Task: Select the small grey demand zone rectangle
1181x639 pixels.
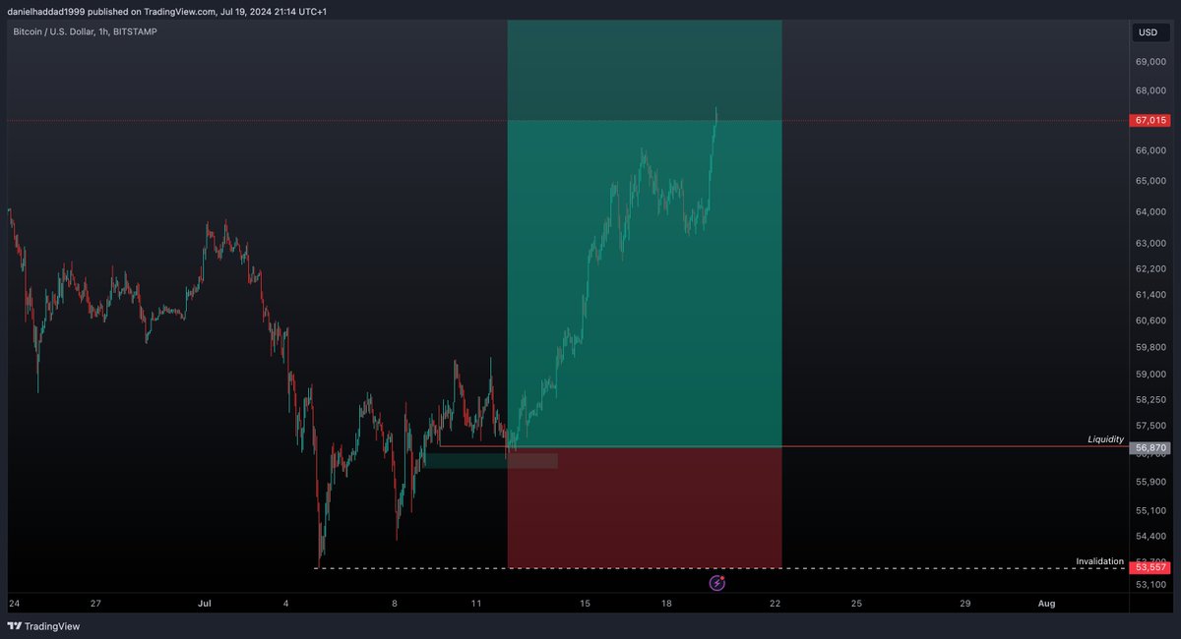Action: pyautogui.click(x=490, y=460)
